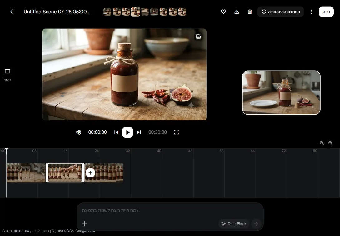Click the add-image icon on preview
This screenshot has height=236, width=340.
coord(198,36)
